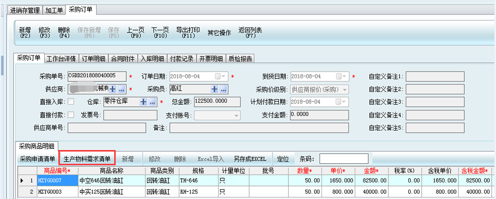Click 另存成EXCEL button

[x=250, y=159]
